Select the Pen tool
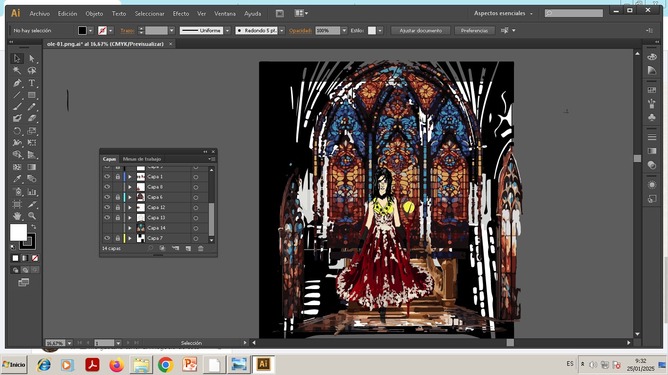The width and height of the screenshot is (668, 375). point(17,83)
